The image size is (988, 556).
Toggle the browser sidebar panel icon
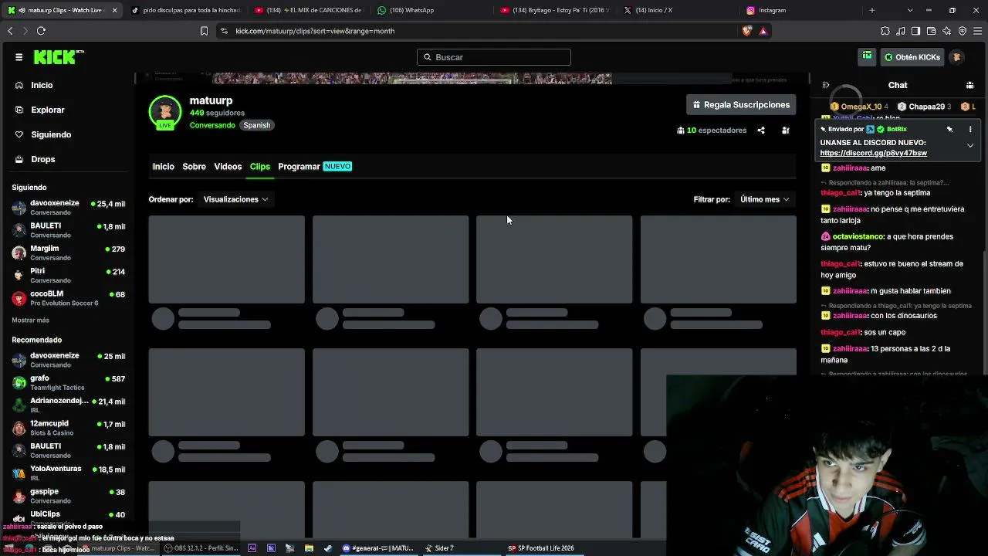coord(915,31)
